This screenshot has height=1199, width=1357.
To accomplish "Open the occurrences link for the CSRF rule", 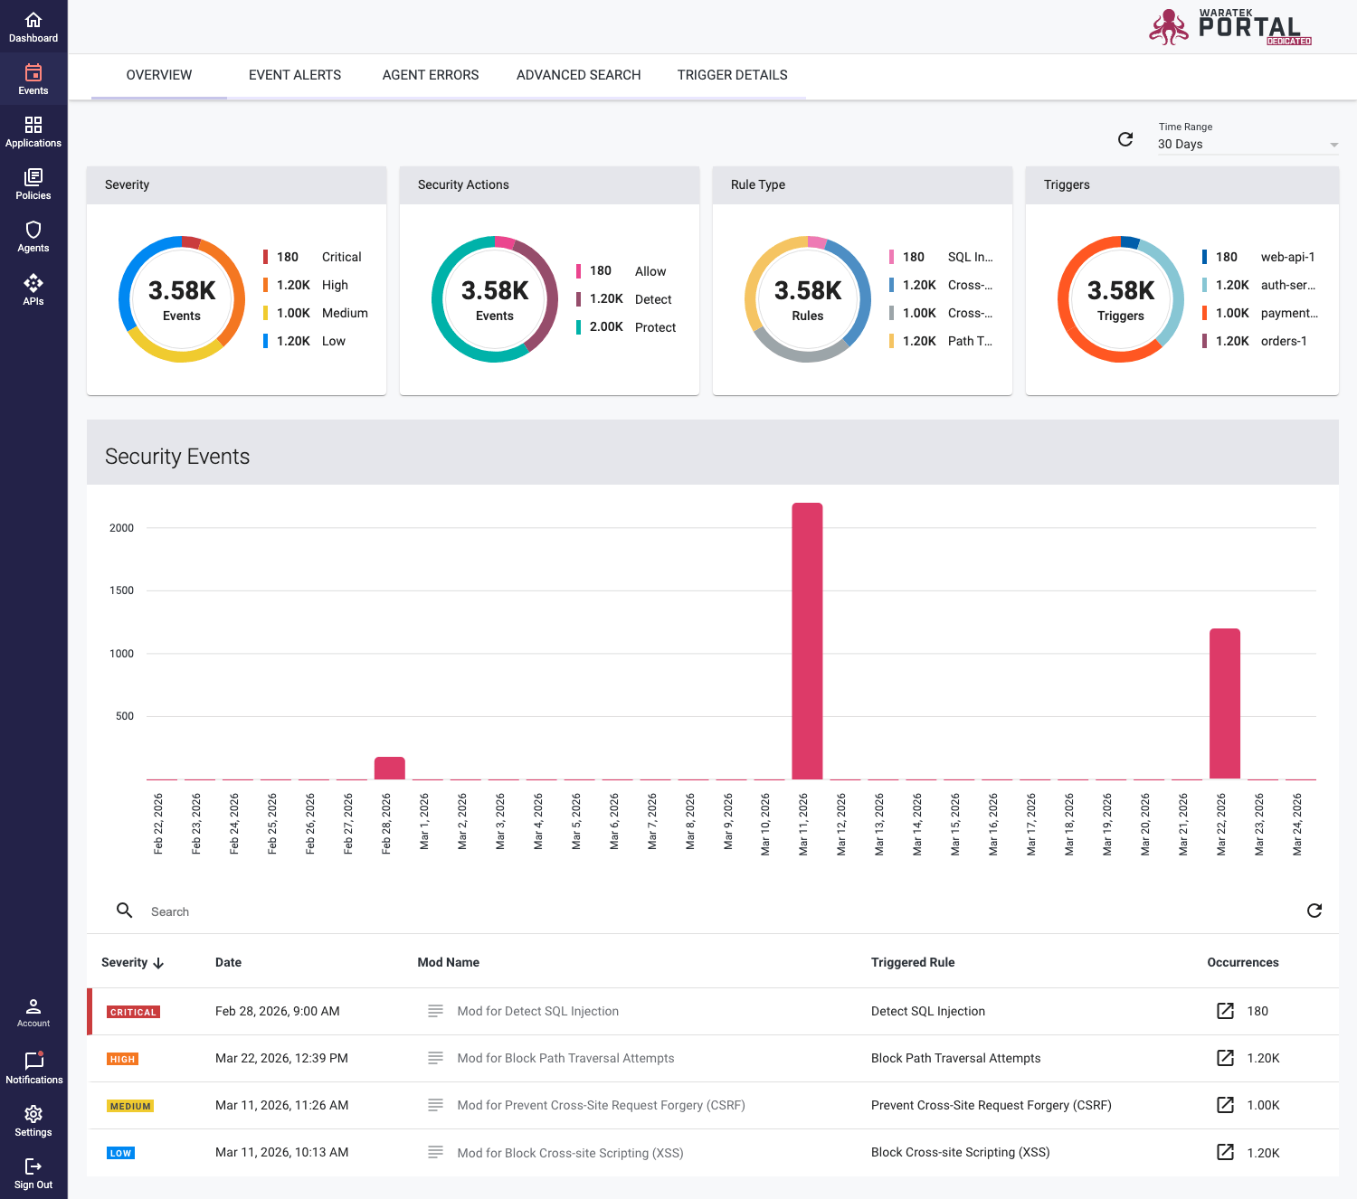I will 1225,1105.
